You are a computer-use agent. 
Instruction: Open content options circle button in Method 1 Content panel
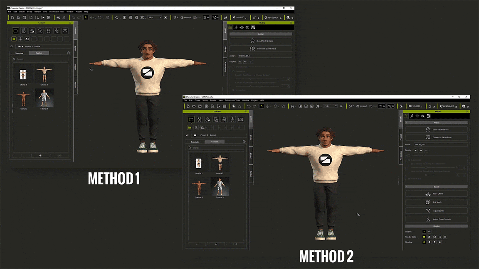click(x=69, y=53)
